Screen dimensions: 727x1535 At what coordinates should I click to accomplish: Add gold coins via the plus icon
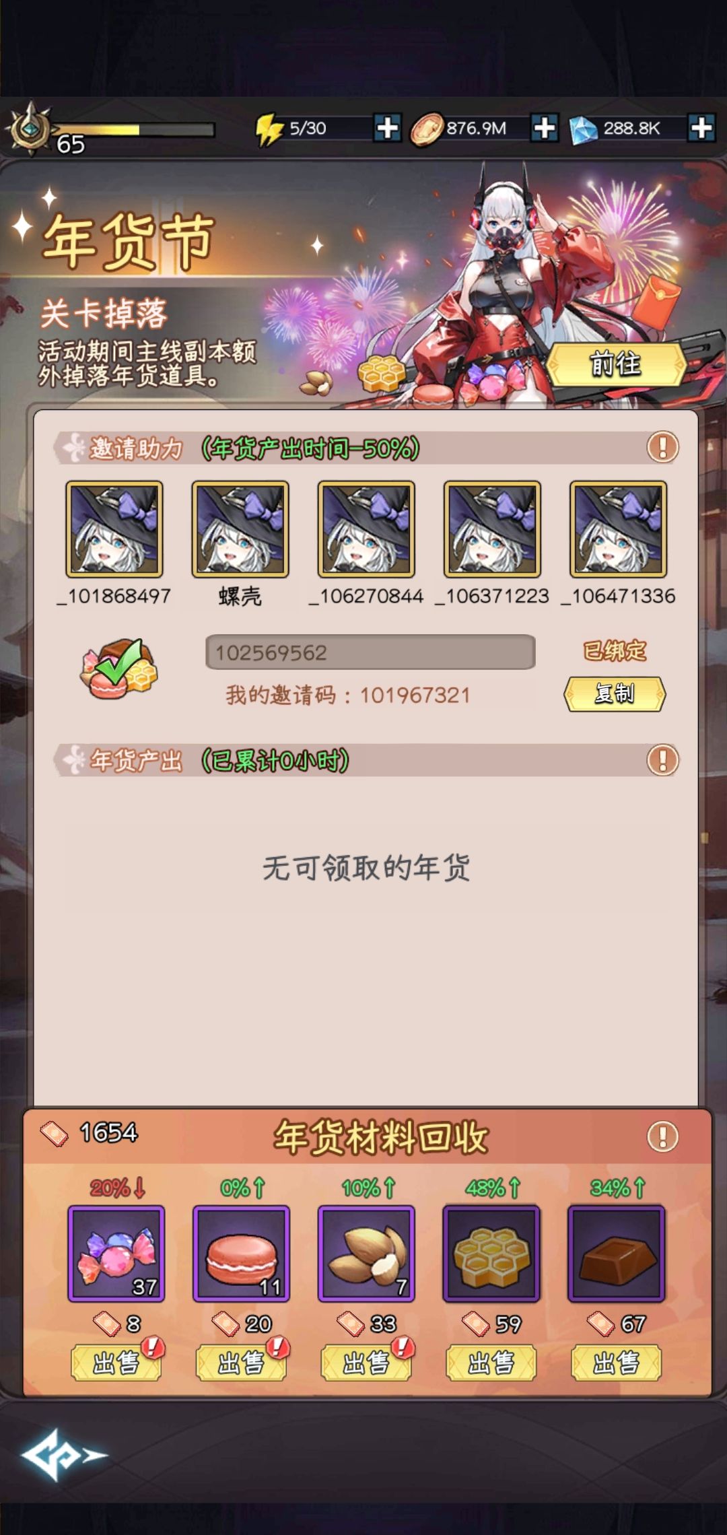[x=545, y=127]
